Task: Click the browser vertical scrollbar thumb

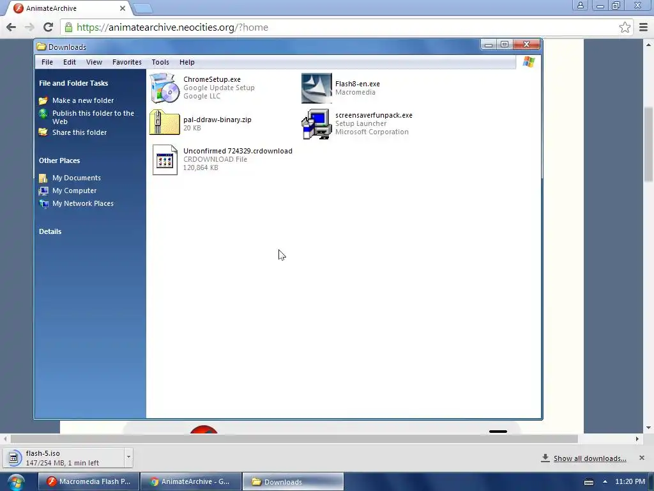Action: point(649,144)
